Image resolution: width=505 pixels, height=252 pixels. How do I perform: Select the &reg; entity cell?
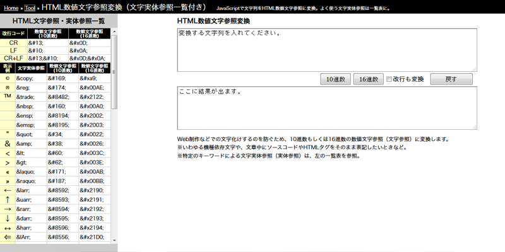tap(31, 88)
